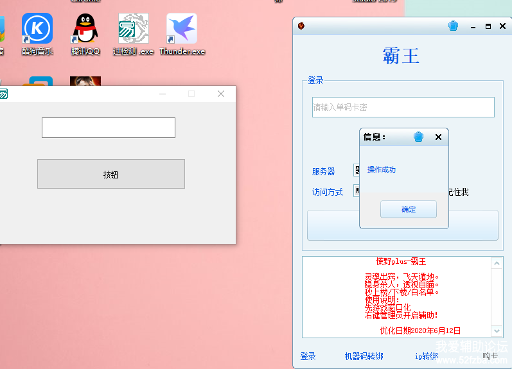Switch to the 登录 bottom tab

tap(308, 356)
